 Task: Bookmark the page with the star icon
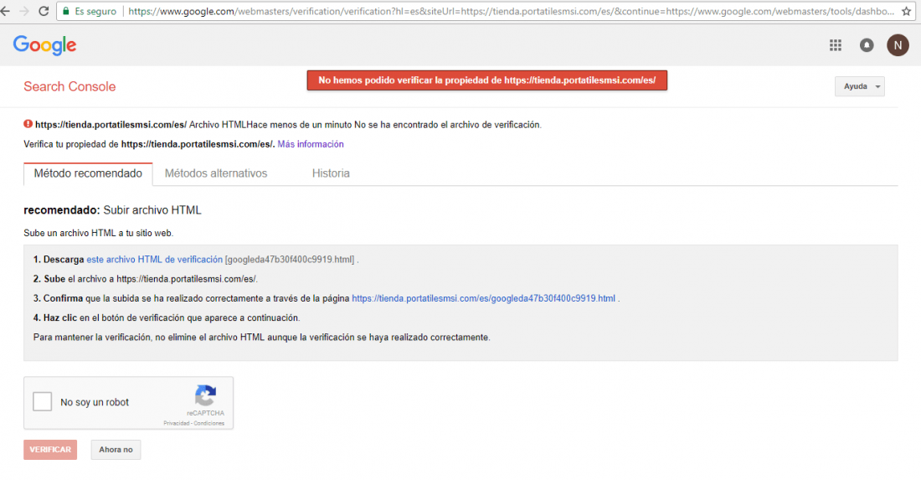click(x=906, y=11)
